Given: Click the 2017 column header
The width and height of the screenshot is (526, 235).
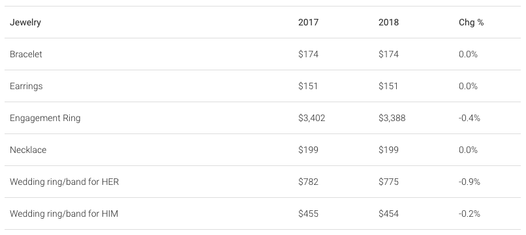Looking at the screenshot, I should point(308,22).
